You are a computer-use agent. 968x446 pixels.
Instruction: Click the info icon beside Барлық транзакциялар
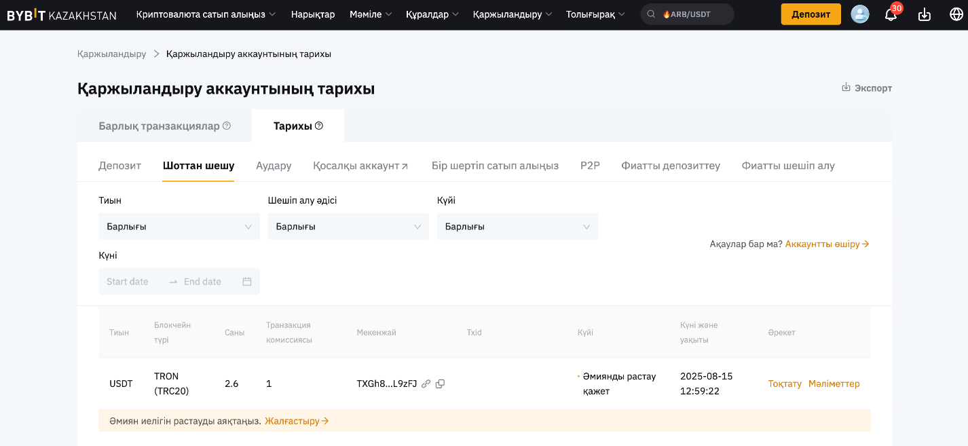click(227, 126)
